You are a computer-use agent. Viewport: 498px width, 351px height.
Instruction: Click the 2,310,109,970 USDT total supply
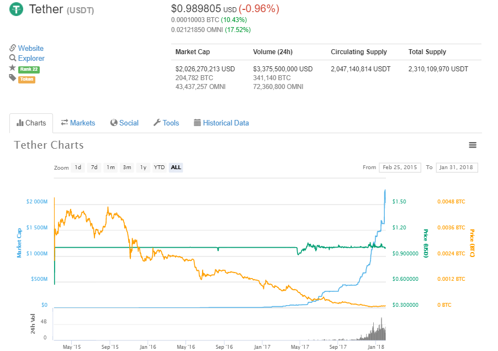pyautogui.click(x=438, y=69)
